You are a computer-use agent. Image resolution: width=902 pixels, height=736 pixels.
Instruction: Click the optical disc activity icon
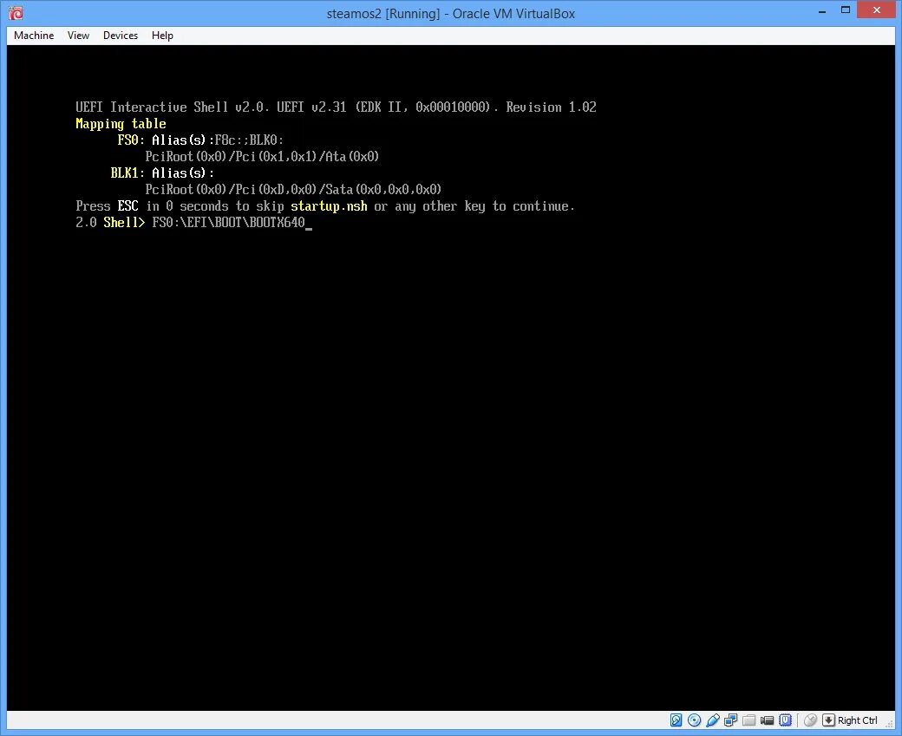[x=695, y=720]
